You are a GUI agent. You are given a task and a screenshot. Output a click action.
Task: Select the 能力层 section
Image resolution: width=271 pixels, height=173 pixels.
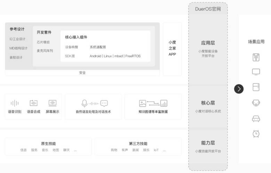click(x=208, y=146)
